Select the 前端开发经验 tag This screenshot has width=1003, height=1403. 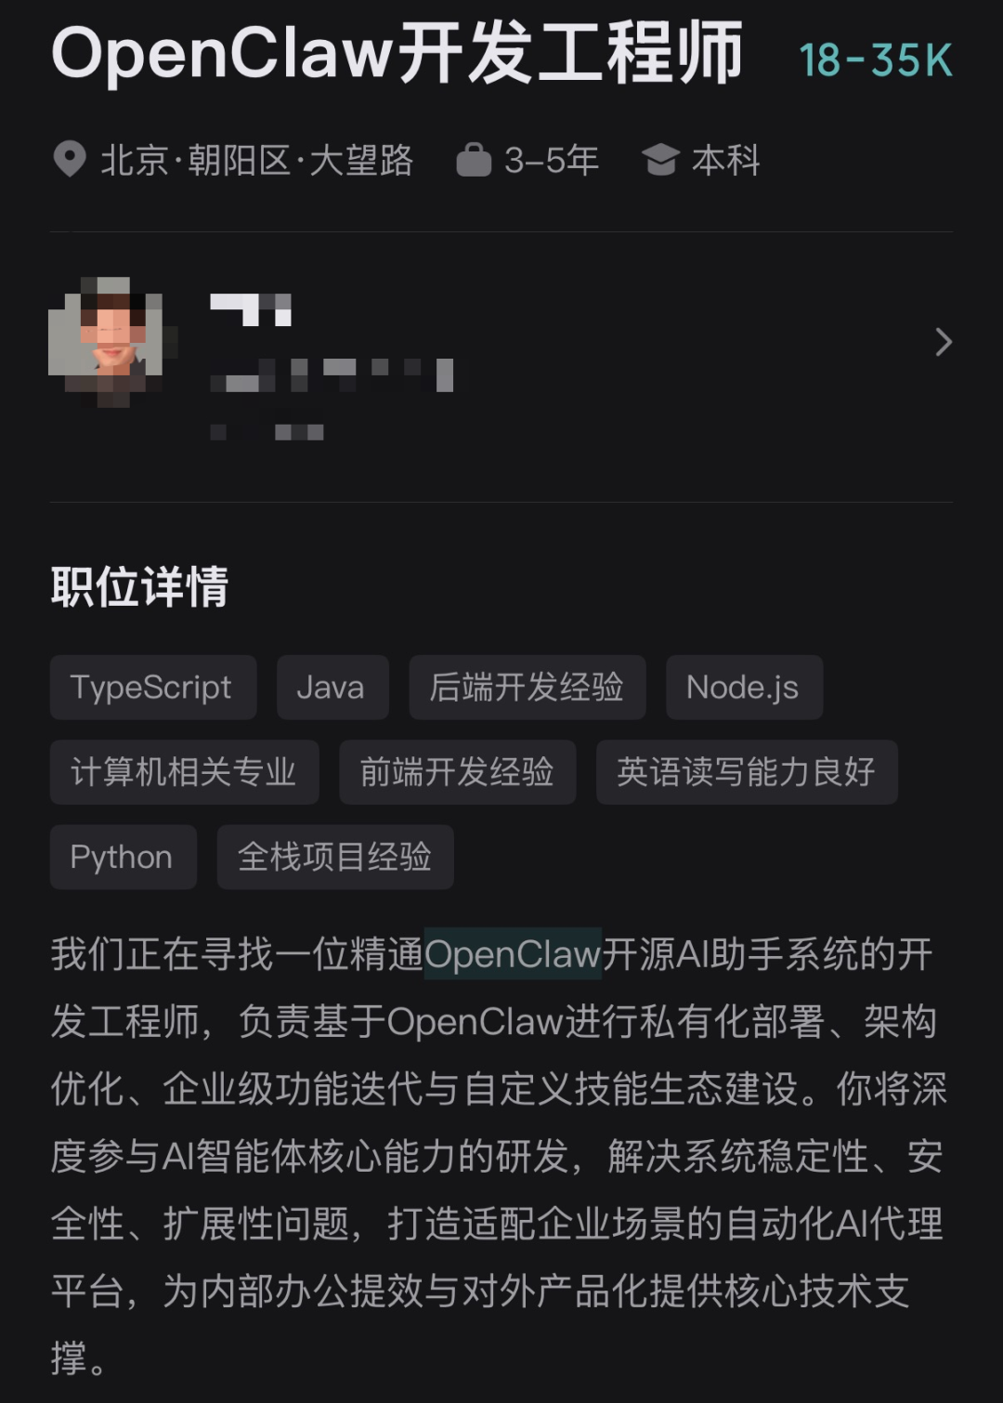click(458, 772)
